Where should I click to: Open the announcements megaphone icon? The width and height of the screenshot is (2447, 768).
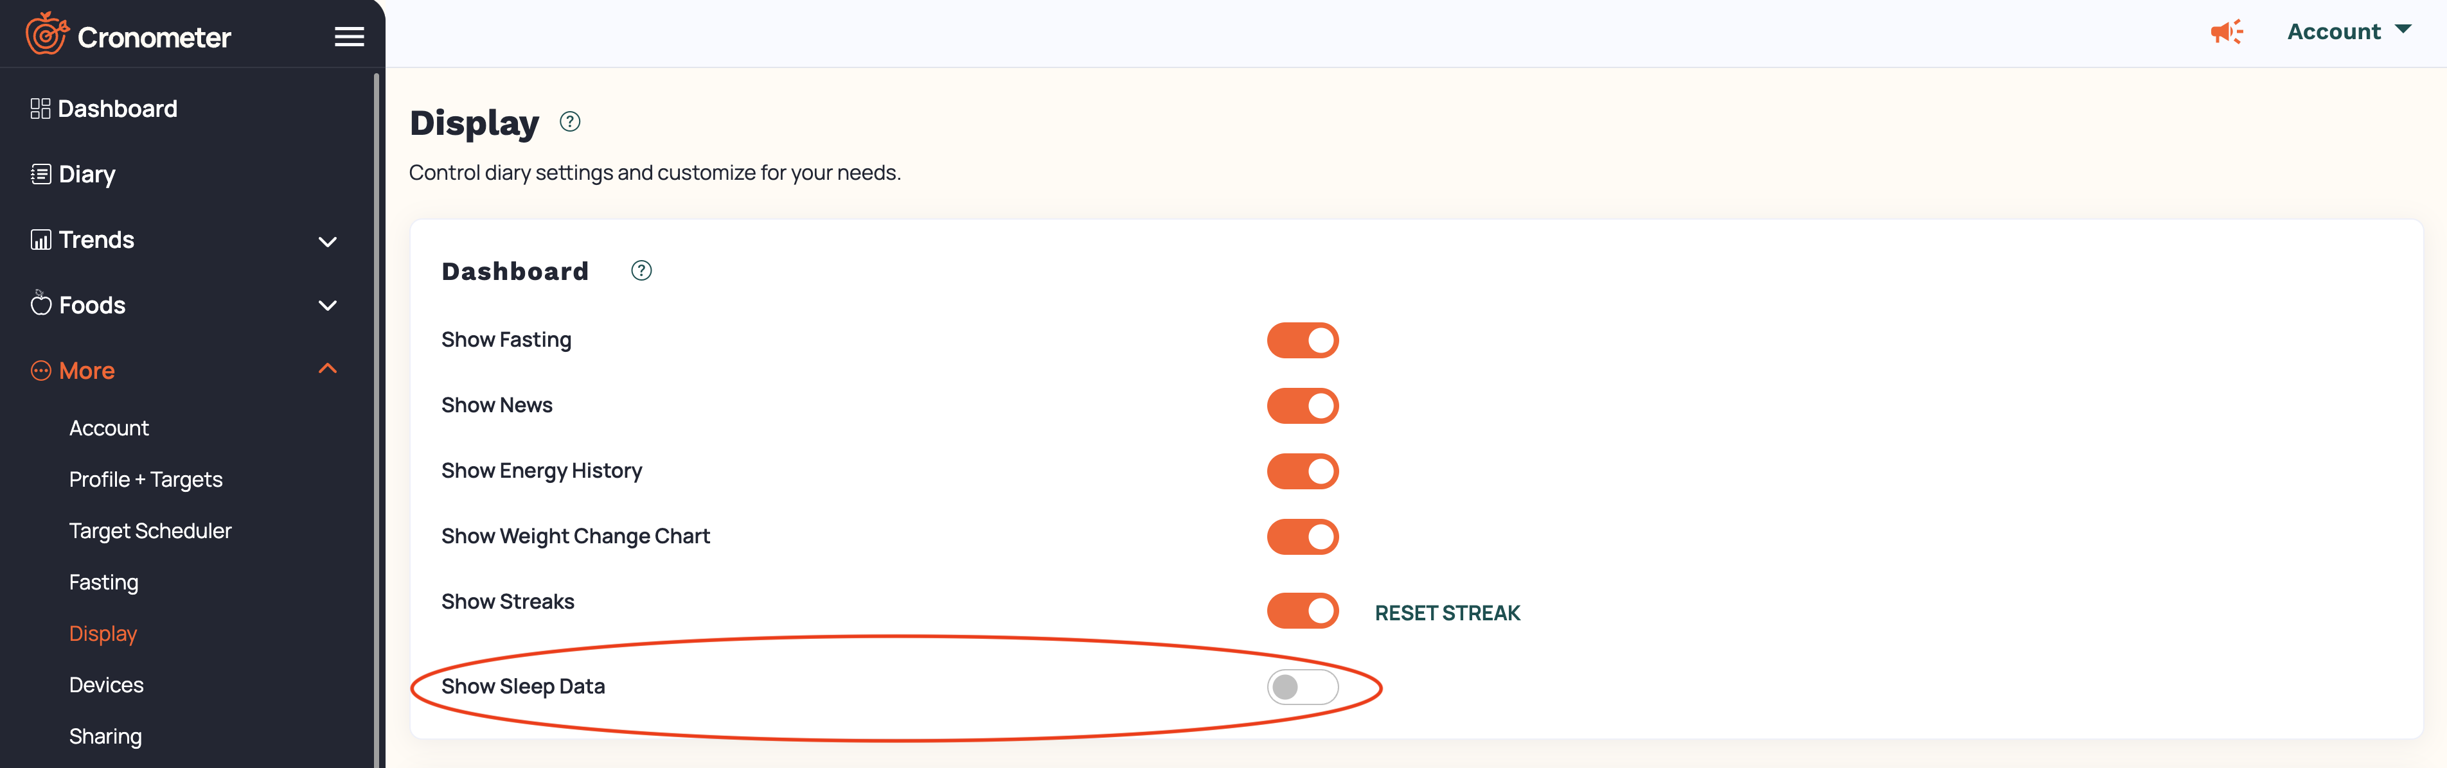pyautogui.click(x=2226, y=32)
